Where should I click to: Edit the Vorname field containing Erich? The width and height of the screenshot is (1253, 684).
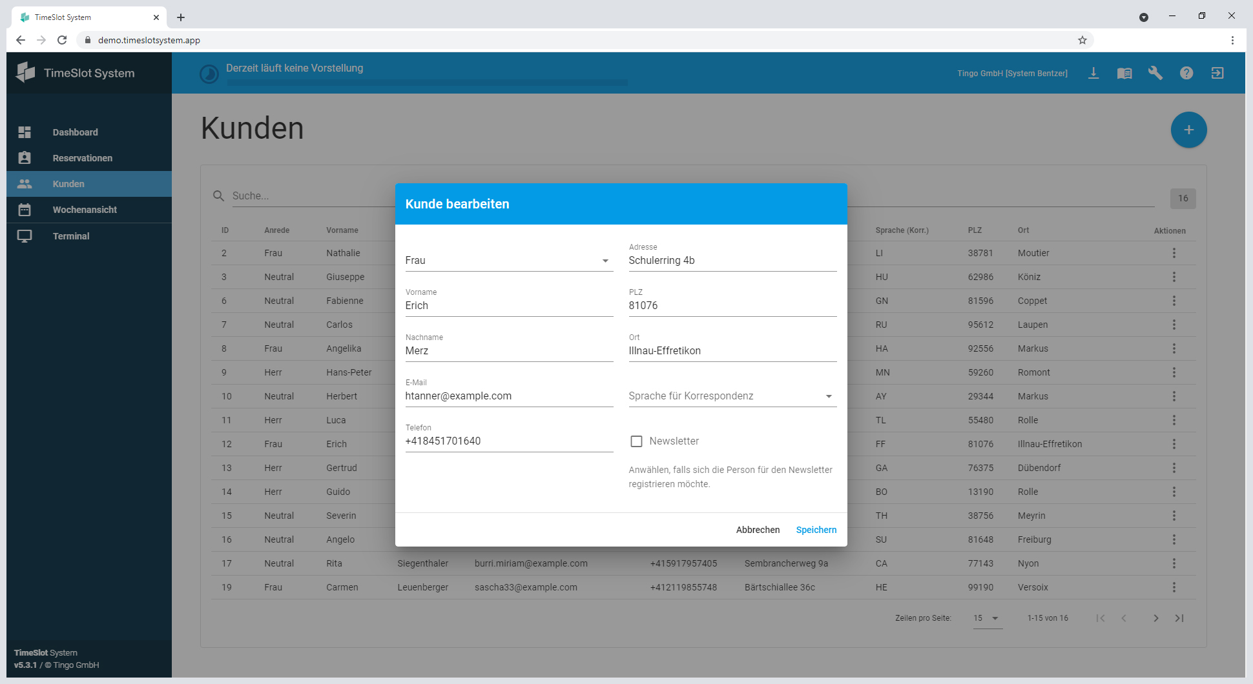[509, 306]
